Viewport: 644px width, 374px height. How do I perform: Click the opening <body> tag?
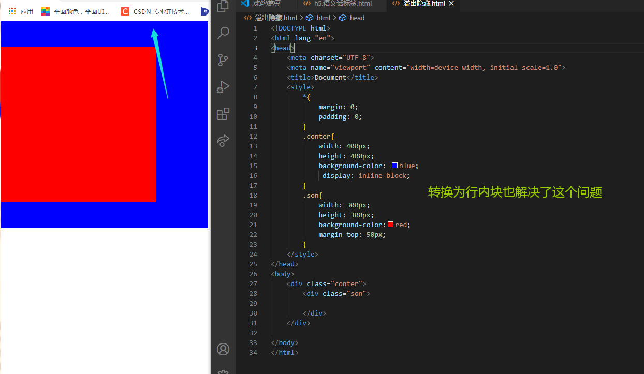click(x=282, y=274)
